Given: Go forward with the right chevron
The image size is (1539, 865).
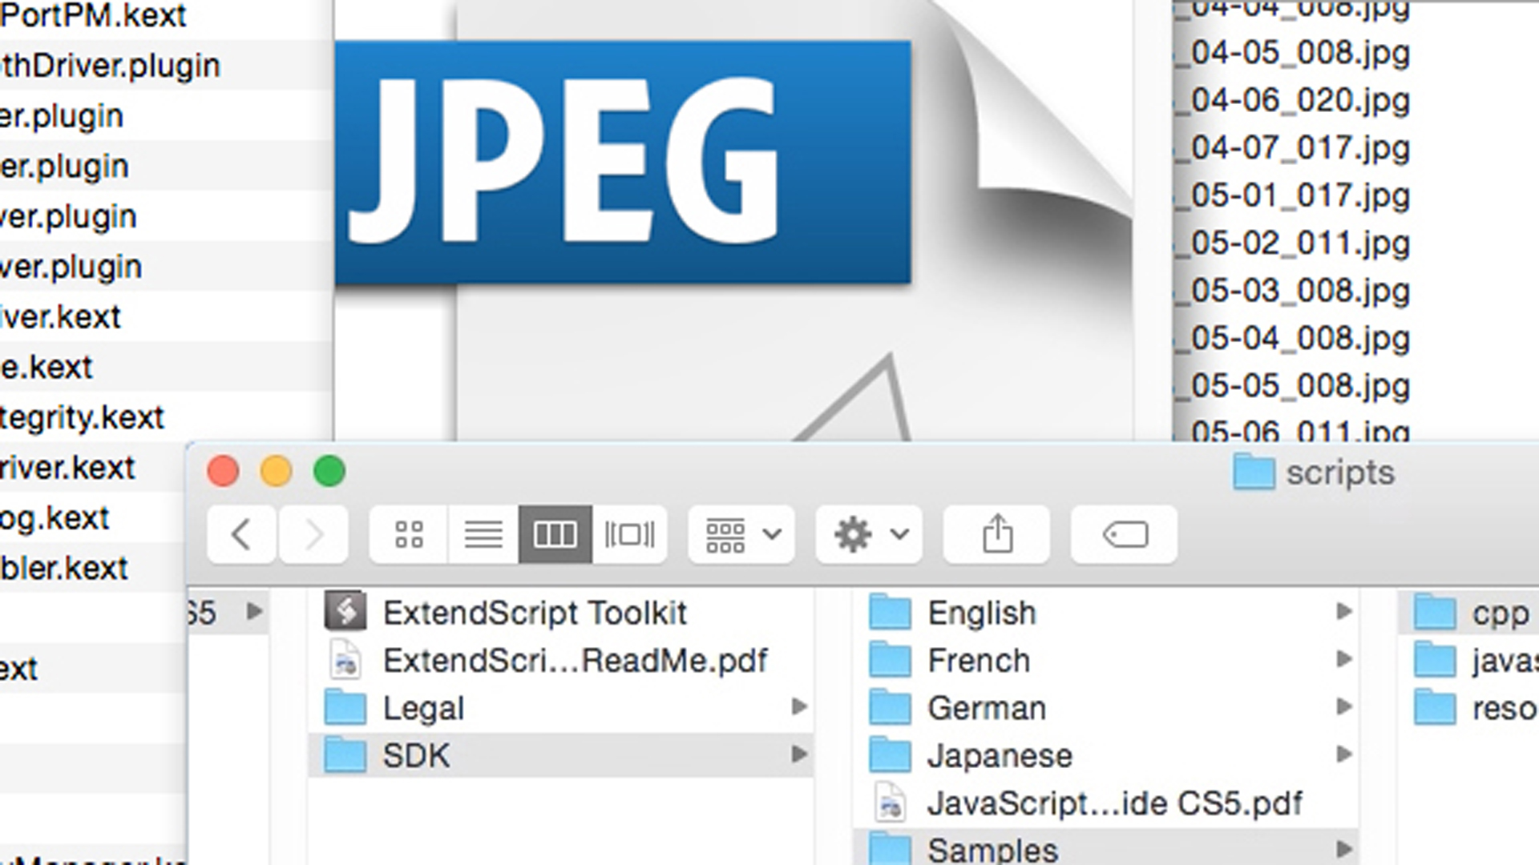Looking at the screenshot, I should click(x=313, y=534).
